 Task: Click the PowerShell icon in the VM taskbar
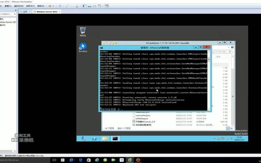coord(95,138)
